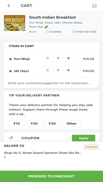Select the ₹10 tip option
103x182 pixels.
(17, 123)
